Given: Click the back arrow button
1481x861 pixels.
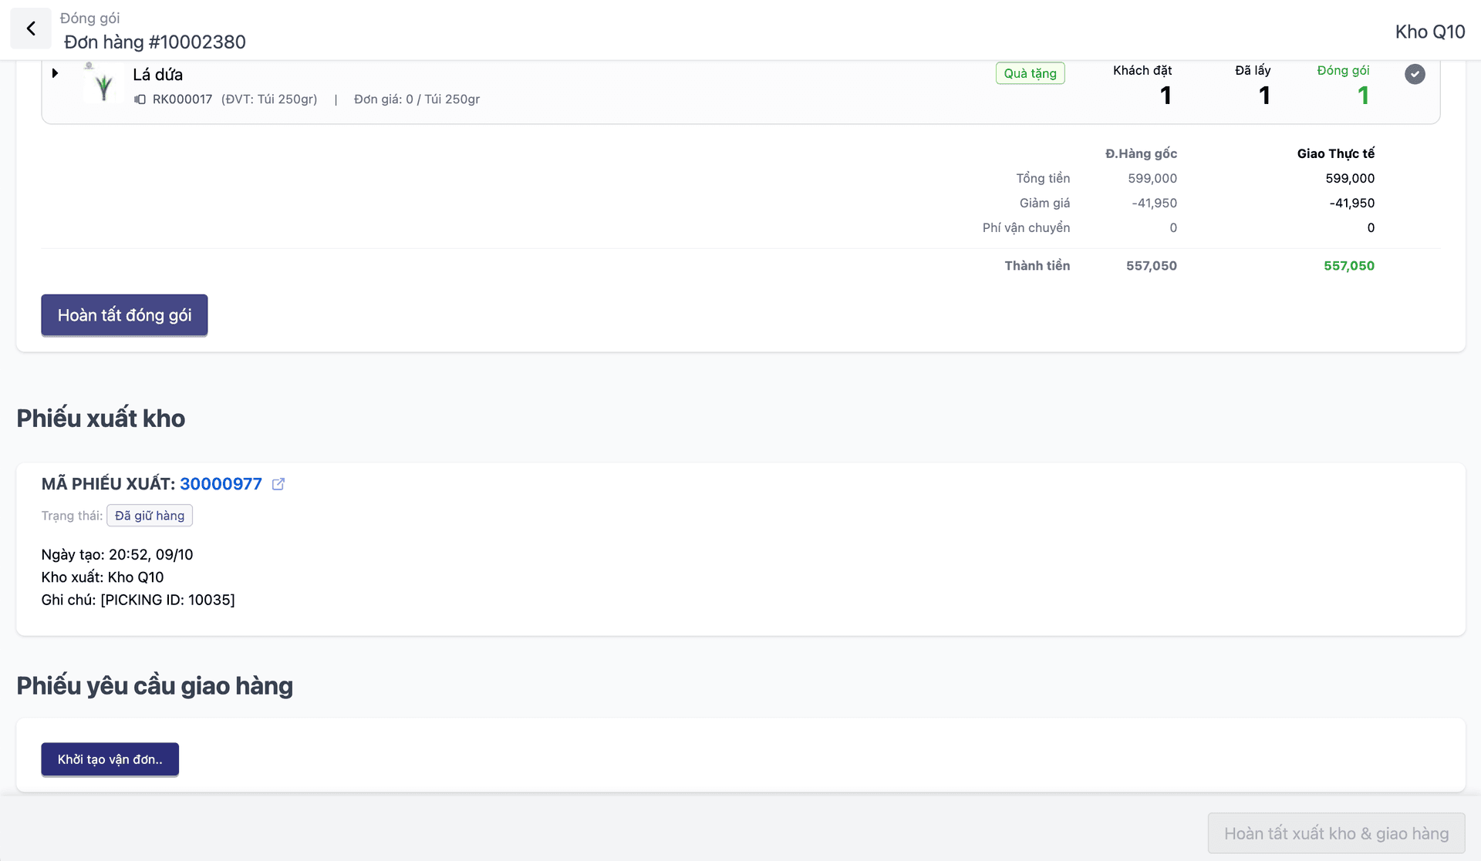Looking at the screenshot, I should pyautogui.click(x=31, y=29).
